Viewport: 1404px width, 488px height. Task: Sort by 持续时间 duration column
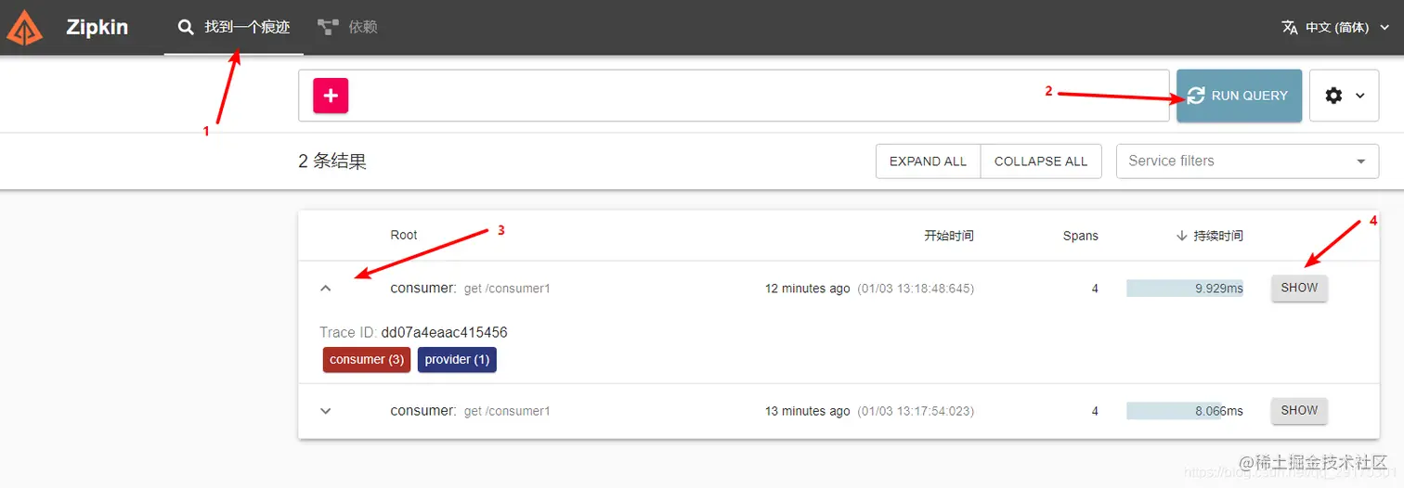pyautogui.click(x=1209, y=236)
